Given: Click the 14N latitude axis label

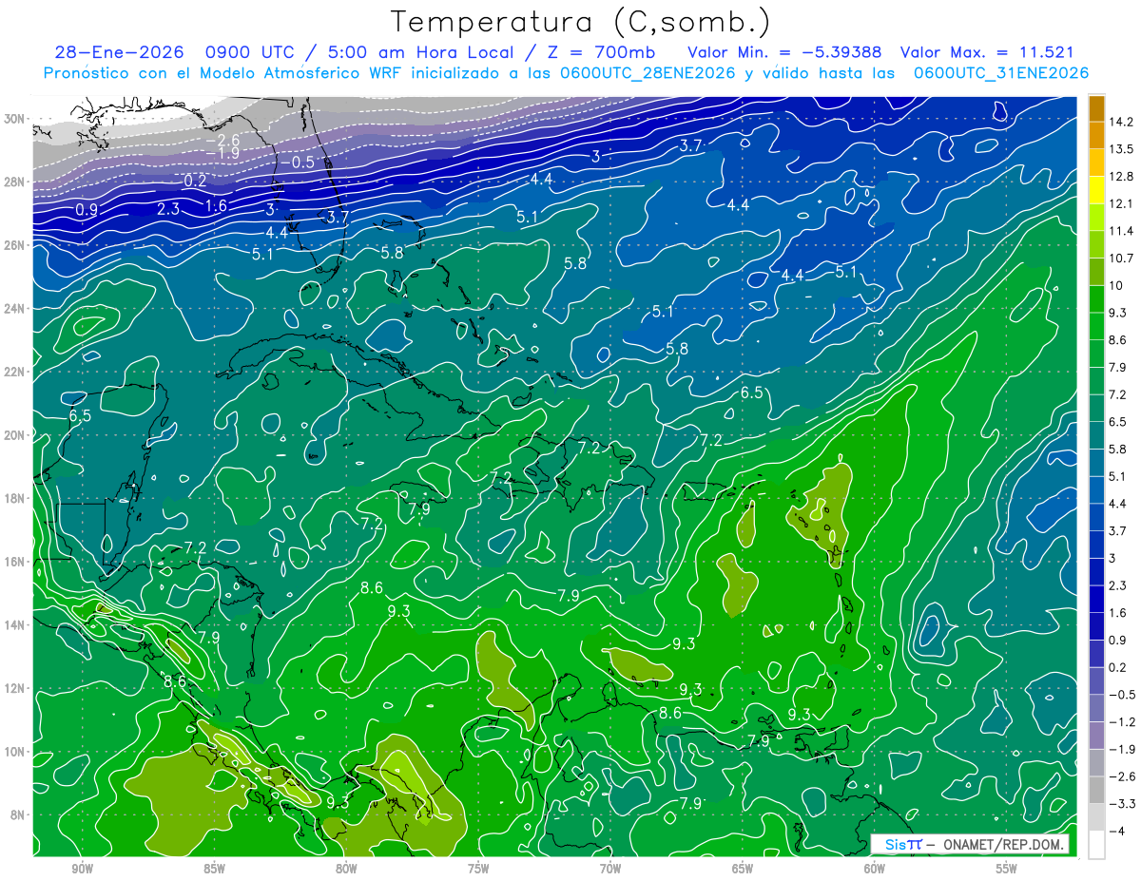Looking at the screenshot, I should (x=16, y=624).
